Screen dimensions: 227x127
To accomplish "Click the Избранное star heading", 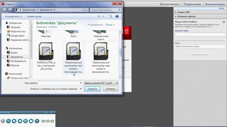I will pos(13,23).
